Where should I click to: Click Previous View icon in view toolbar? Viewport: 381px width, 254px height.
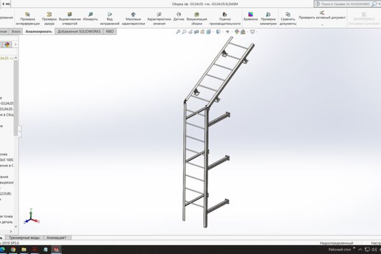[190, 32]
